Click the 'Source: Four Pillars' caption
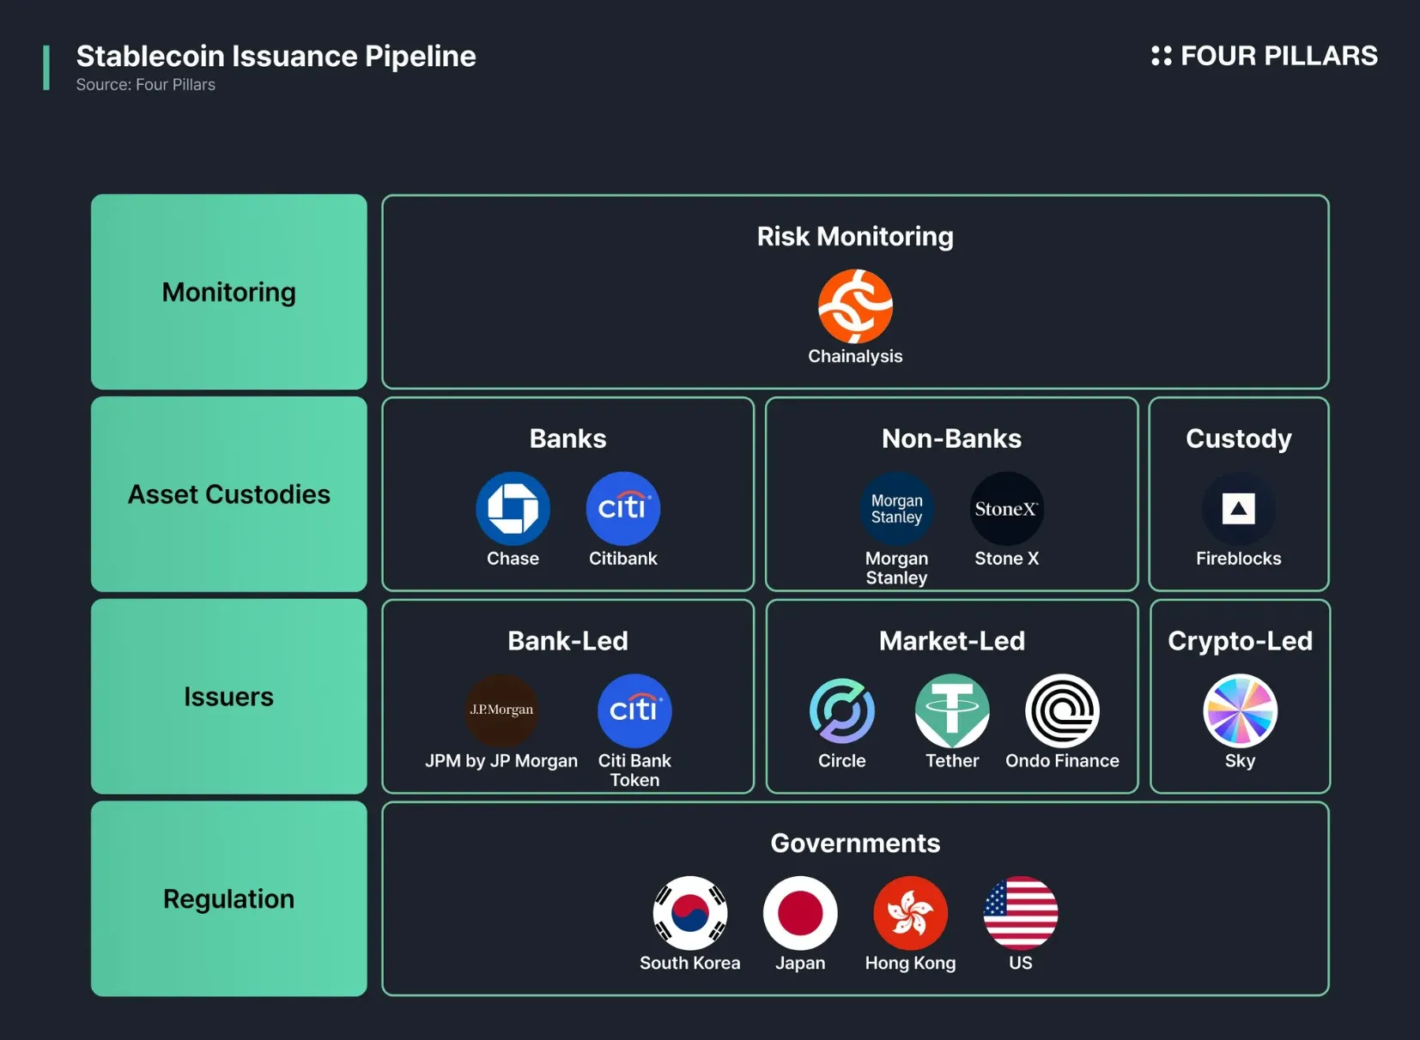The width and height of the screenshot is (1420, 1040). coord(145,85)
